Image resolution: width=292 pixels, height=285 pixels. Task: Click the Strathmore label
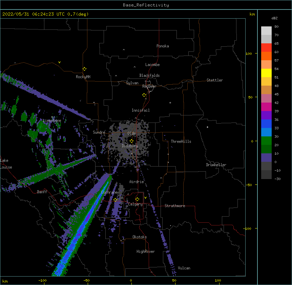coord(175,206)
